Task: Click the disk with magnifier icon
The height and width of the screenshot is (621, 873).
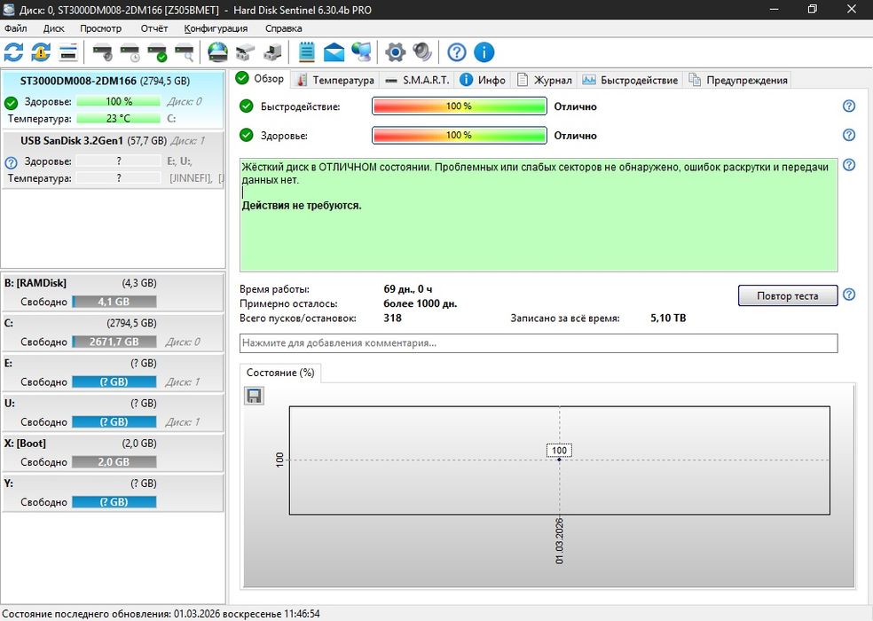Action: (x=184, y=52)
